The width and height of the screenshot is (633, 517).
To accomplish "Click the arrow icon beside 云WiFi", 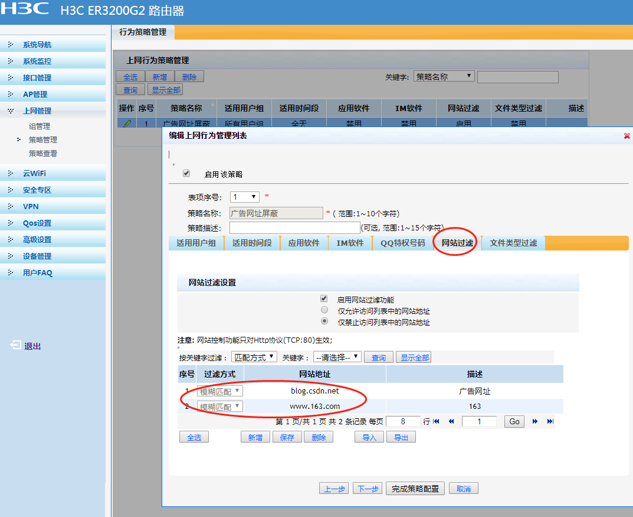I will 11,173.
